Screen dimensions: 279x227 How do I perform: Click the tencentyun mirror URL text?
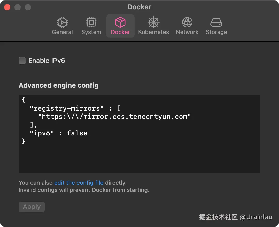114,117
